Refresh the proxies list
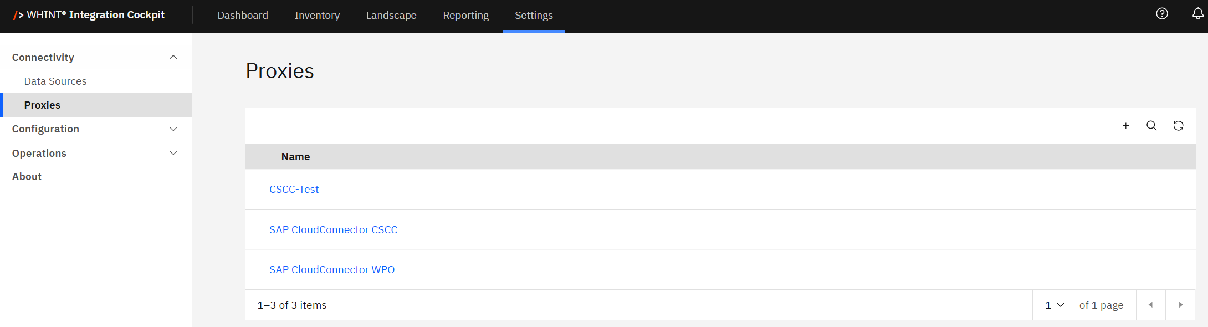This screenshot has height=327, width=1208. click(x=1178, y=126)
